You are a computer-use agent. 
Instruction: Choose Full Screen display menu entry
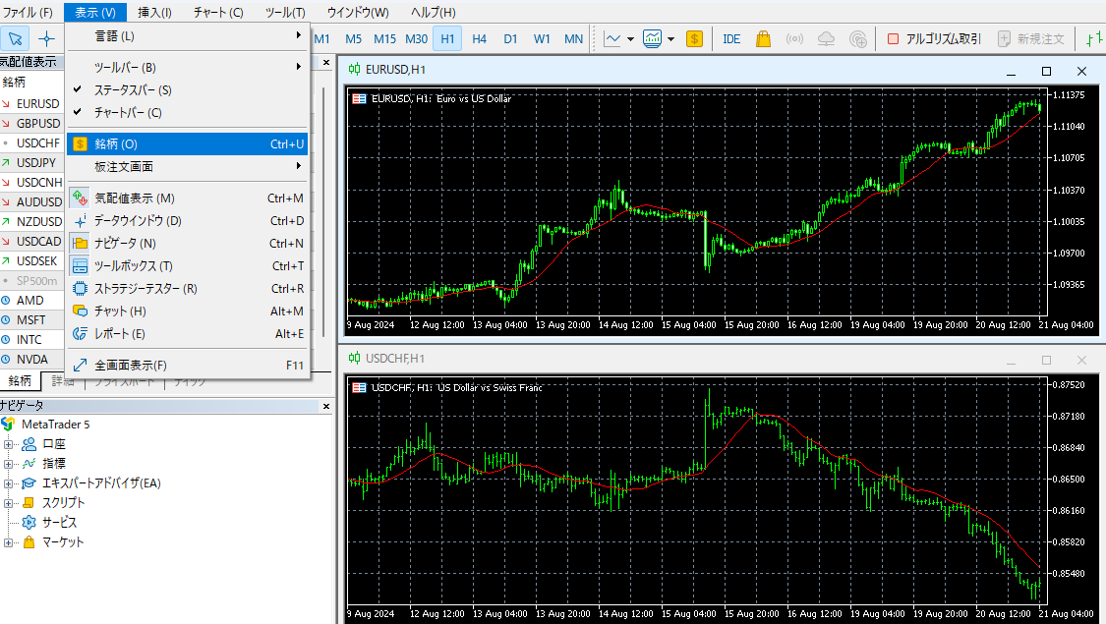pyautogui.click(x=131, y=365)
